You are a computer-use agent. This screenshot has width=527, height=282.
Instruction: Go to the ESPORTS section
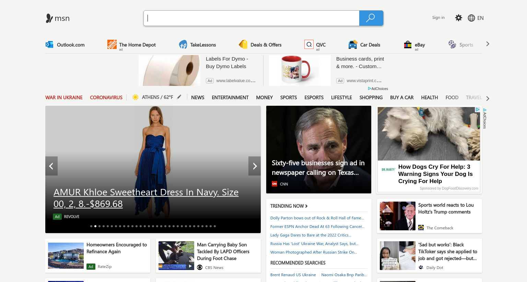point(314,98)
